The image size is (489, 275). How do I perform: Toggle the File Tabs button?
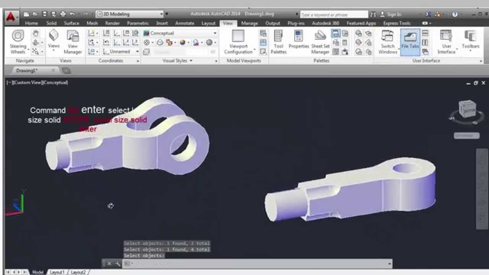[410, 42]
